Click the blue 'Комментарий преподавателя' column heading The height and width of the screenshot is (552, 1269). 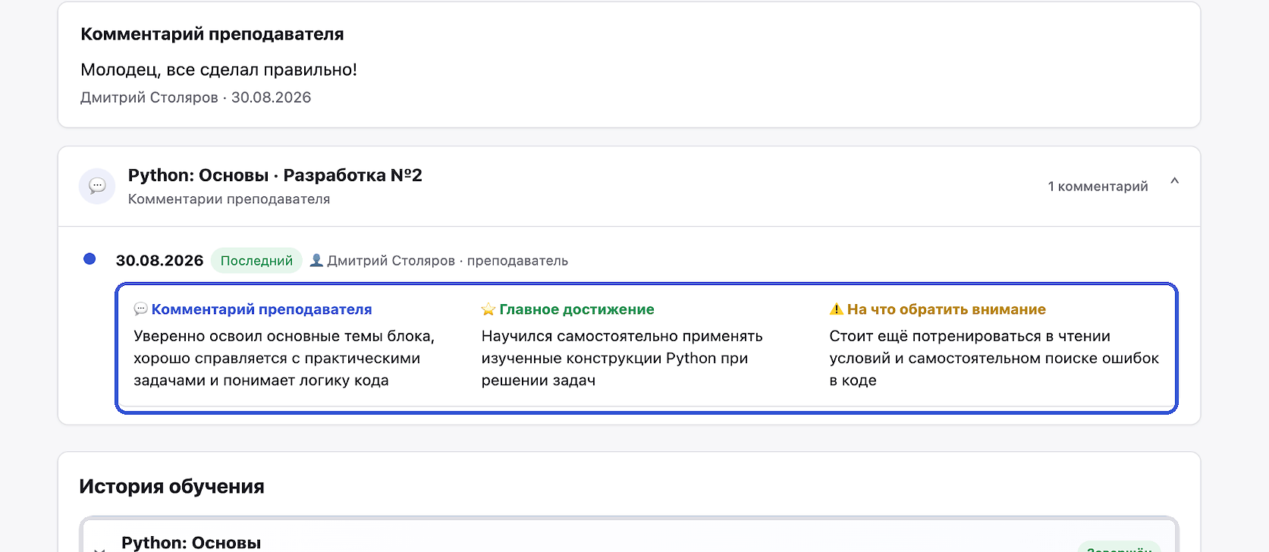click(262, 309)
